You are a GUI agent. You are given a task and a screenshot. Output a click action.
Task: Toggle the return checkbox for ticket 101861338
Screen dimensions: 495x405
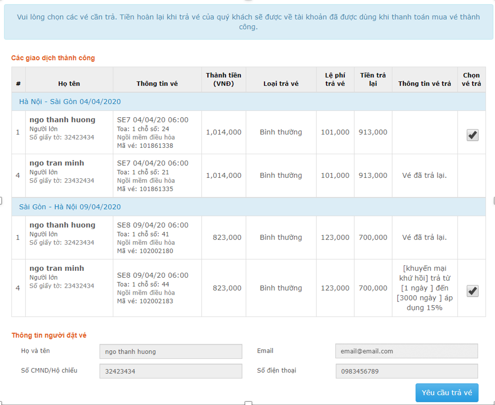click(x=472, y=135)
